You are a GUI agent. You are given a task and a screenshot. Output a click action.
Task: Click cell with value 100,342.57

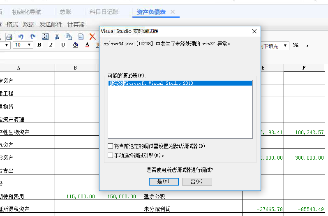coord(304,129)
